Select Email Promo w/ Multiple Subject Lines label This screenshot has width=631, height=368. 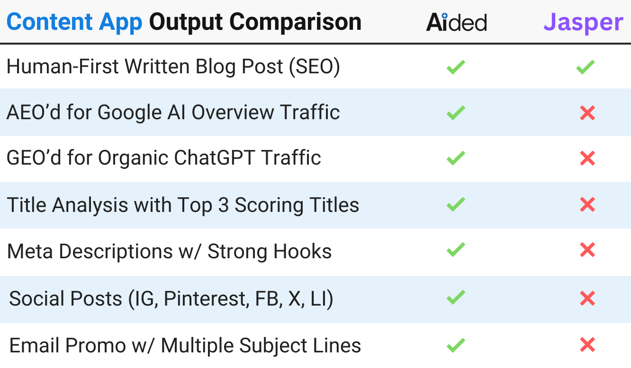(185, 345)
